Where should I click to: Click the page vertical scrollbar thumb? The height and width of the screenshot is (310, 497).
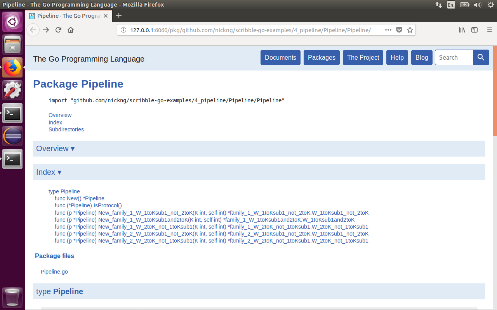[x=495, y=91]
